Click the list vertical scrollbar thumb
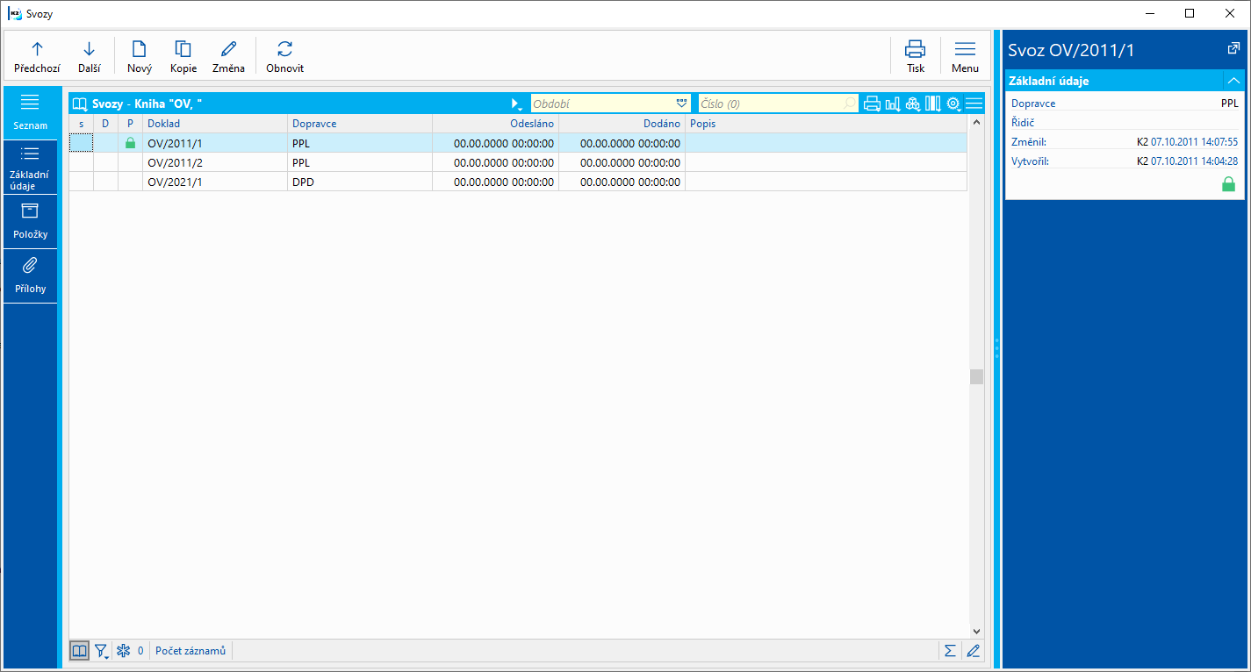This screenshot has height=672, width=1251. [976, 376]
